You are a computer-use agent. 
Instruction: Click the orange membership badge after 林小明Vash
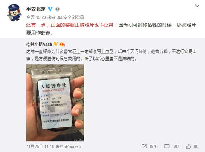(x=62, y=44)
